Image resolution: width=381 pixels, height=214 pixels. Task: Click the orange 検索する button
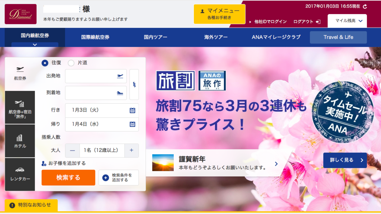[68, 178]
